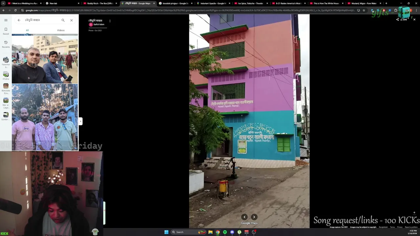Open Recents in the Maps sidebar
Screen dimensions: 420x236
click(6, 44)
